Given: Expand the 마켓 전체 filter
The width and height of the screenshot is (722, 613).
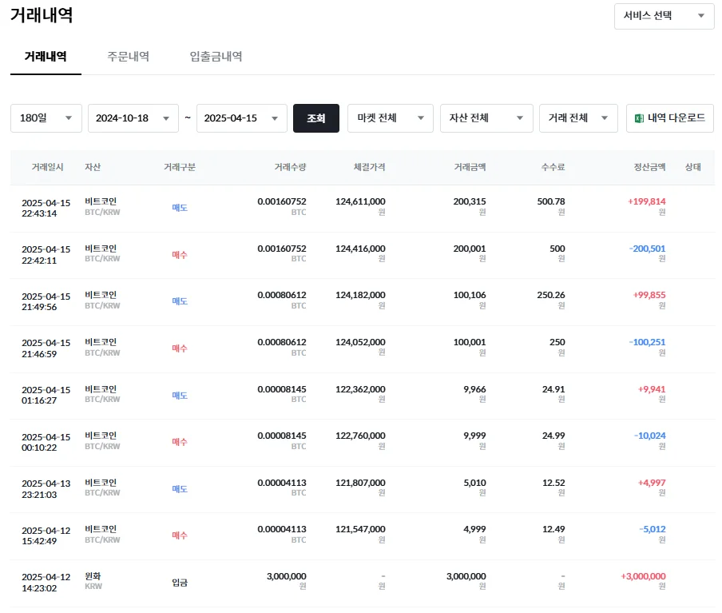Looking at the screenshot, I should click(390, 118).
